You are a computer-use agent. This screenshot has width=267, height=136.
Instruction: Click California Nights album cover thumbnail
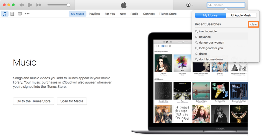pos(201,91)
